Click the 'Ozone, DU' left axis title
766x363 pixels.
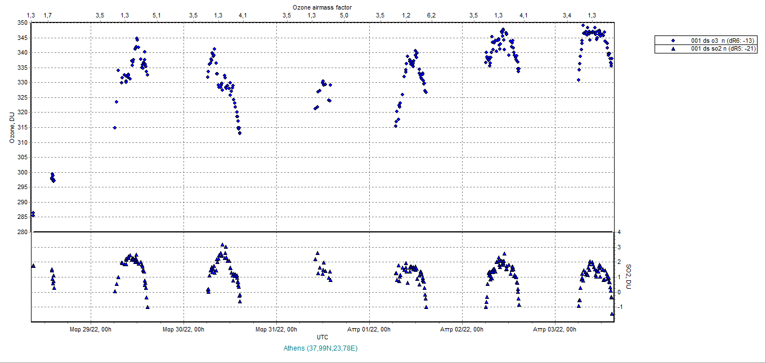pyautogui.click(x=12, y=128)
